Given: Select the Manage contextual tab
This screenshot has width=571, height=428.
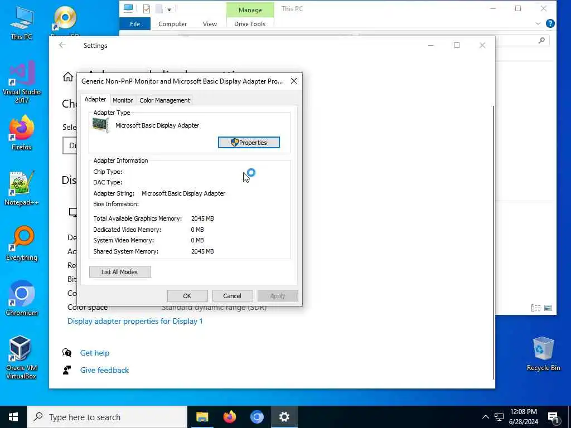Looking at the screenshot, I should click(x=250, y=10).
